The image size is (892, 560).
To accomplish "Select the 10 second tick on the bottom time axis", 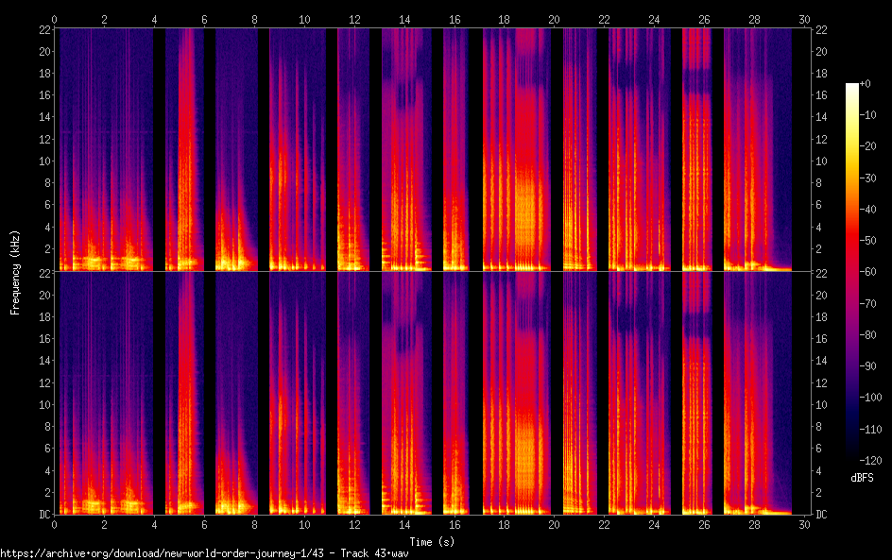I will (304, 523).
